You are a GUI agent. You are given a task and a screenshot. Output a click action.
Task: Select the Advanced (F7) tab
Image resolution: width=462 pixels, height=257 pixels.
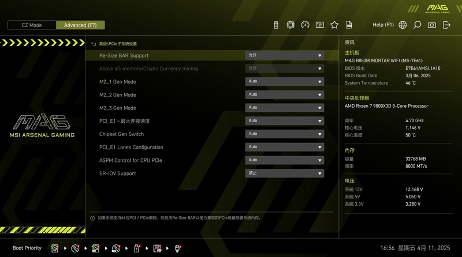point(80,25)
